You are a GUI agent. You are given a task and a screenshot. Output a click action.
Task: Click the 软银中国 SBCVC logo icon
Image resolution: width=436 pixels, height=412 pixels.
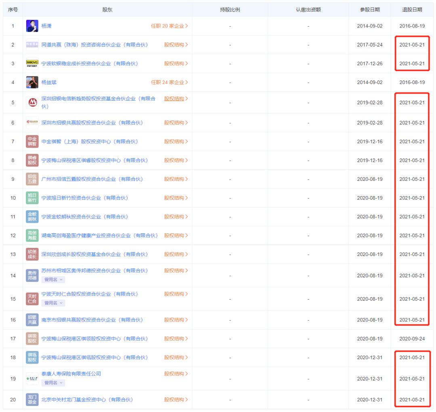click(32, 63)
